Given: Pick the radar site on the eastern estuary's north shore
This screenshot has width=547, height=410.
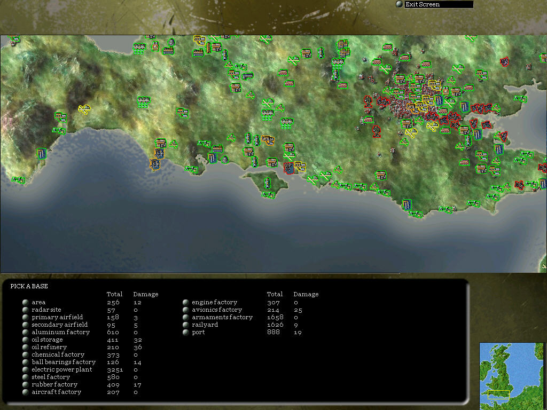Looking at the screenshot, I should click(520, 99).
